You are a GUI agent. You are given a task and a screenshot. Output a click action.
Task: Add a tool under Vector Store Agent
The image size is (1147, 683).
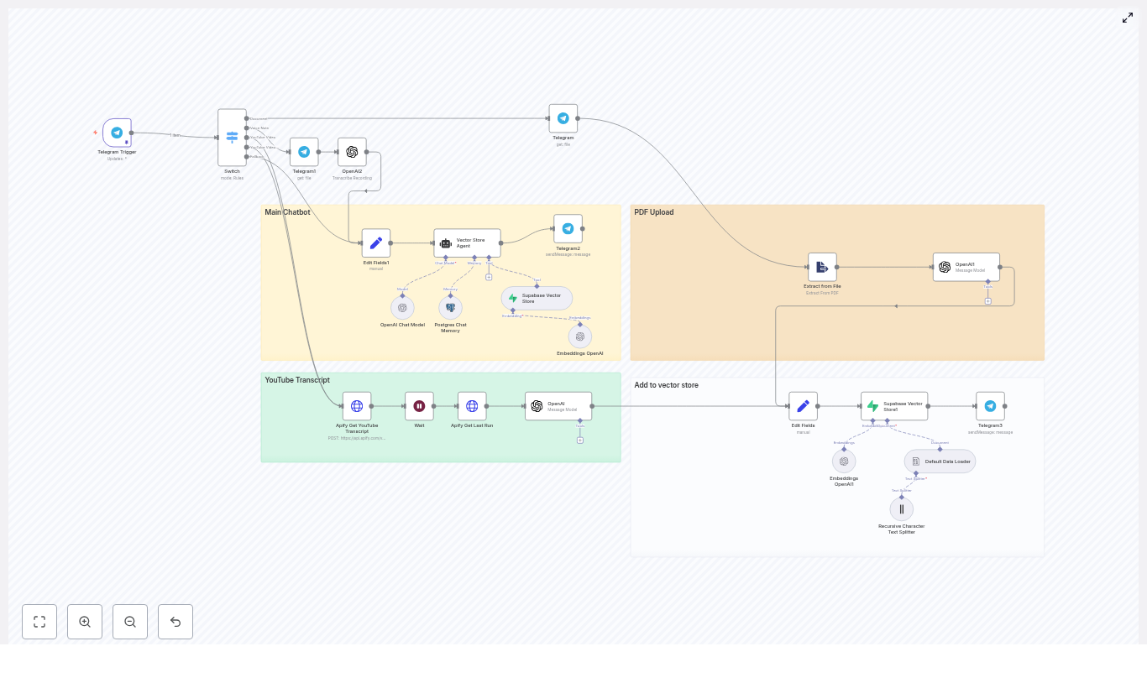(x=489, y=277)
